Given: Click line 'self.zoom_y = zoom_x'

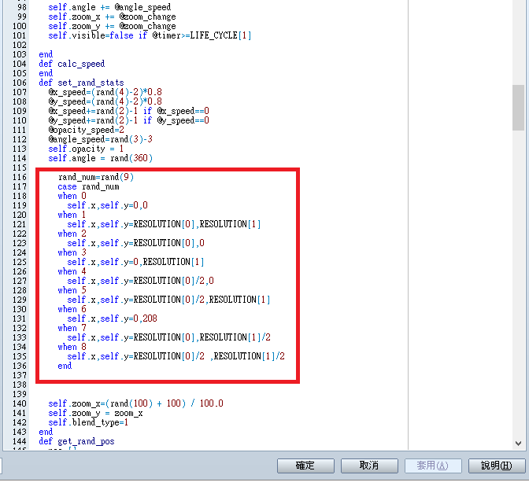Looking at the screenshot, I should click(x=95, y=413).
